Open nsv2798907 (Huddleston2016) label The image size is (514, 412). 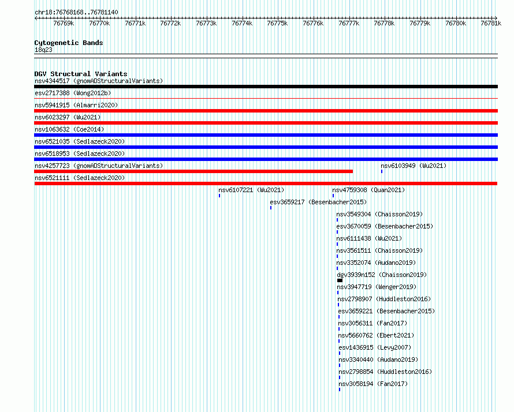point(384,299)
